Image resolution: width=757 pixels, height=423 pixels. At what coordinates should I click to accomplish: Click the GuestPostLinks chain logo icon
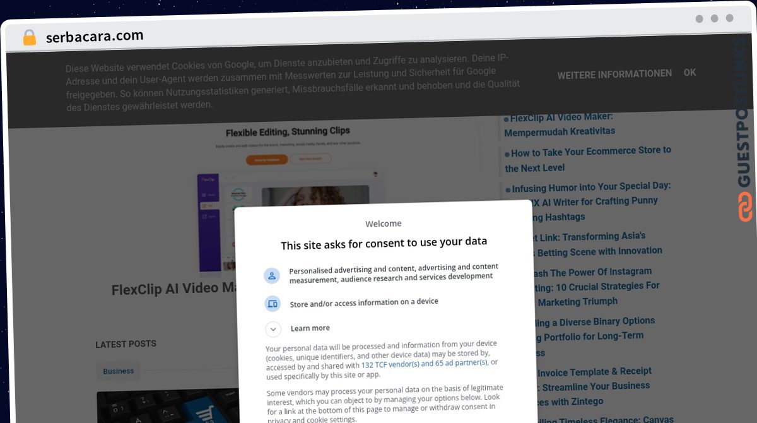pyautogui.click(x=745, y=207)
